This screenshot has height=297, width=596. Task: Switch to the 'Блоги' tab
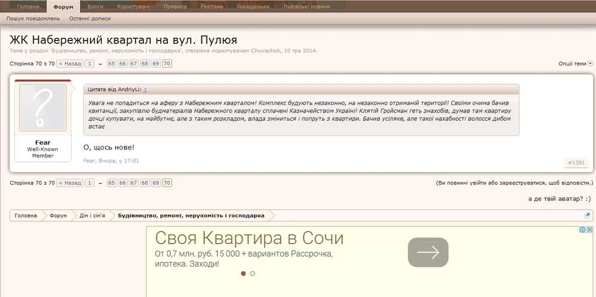(x=95, y=7)
